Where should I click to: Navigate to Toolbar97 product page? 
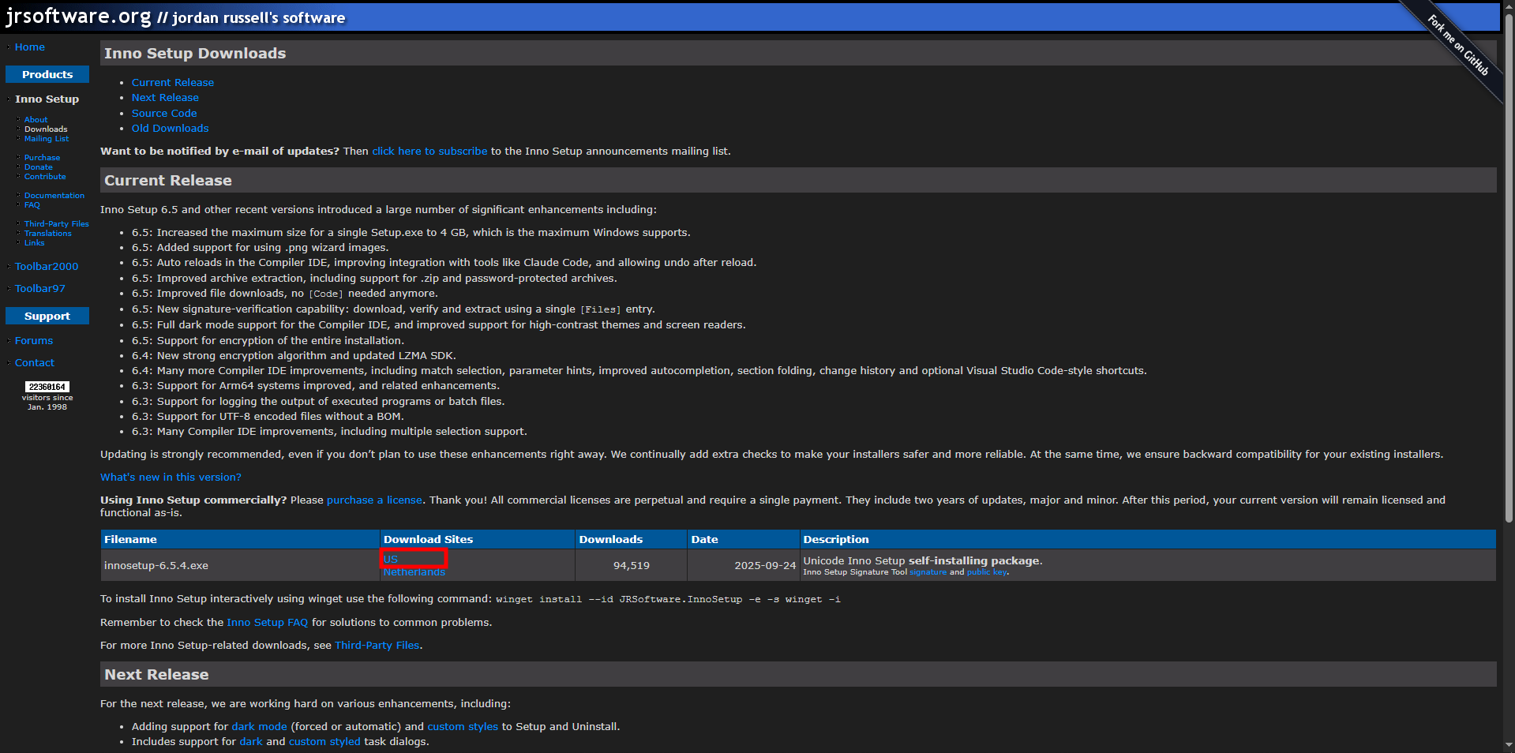(x=39, y=289)
